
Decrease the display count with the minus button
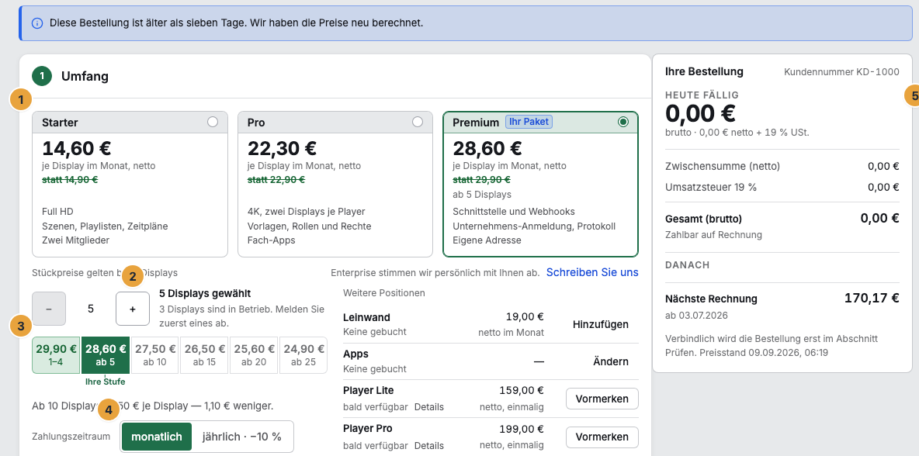click(x=49, y=309)
